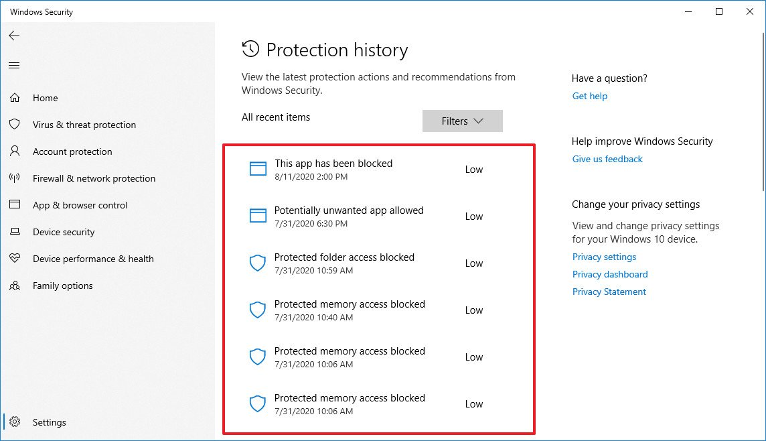
Task: Click the back arrow icon
Action: (x=14, y=36)
